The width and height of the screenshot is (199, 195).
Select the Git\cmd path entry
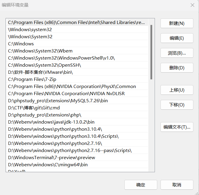tap(34, 108)
